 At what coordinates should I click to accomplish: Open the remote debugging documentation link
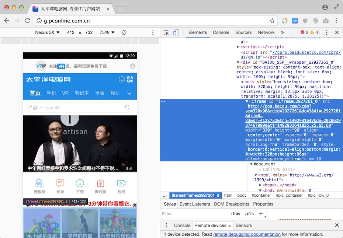247,234
